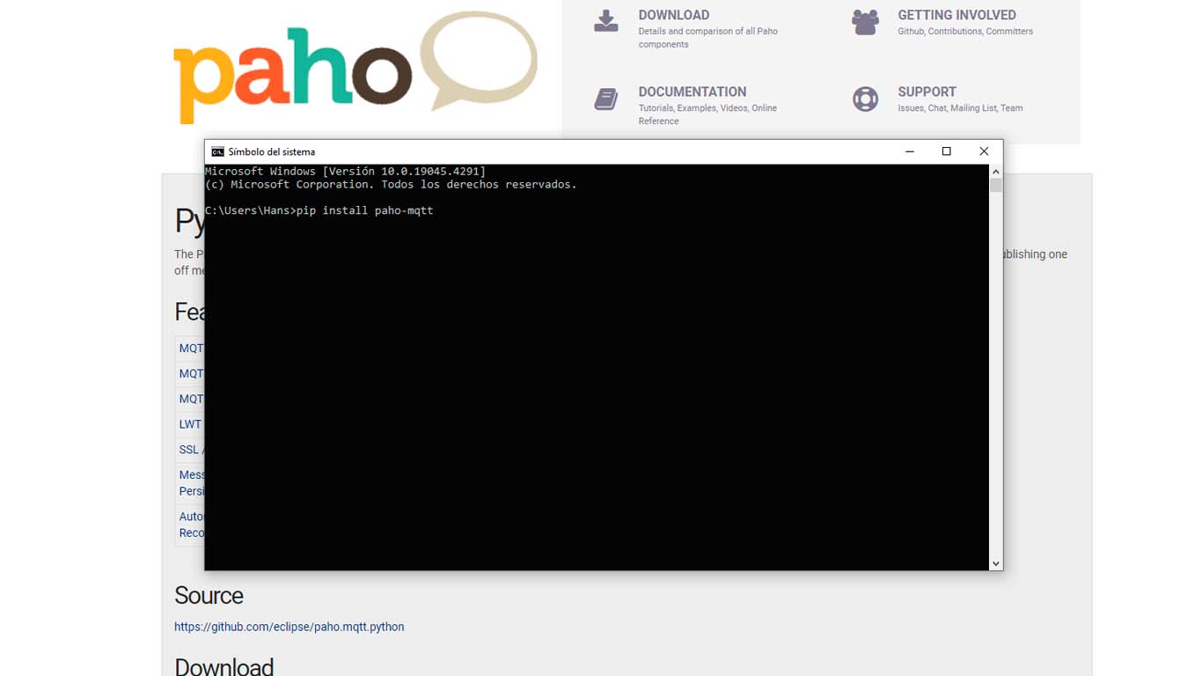
Task: Close the Símbolo del sistema window
Action: (x=984, y=151)
